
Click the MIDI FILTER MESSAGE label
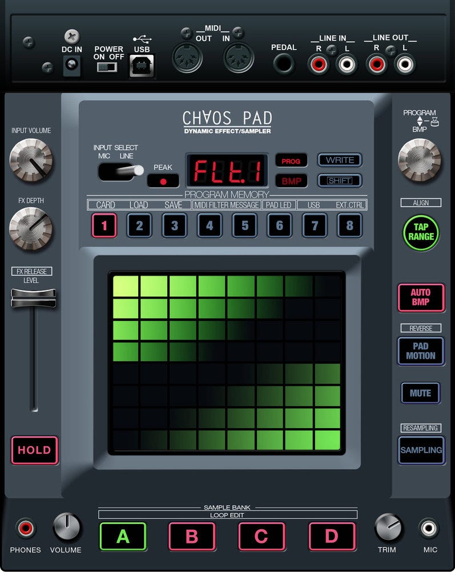[226, 205]
